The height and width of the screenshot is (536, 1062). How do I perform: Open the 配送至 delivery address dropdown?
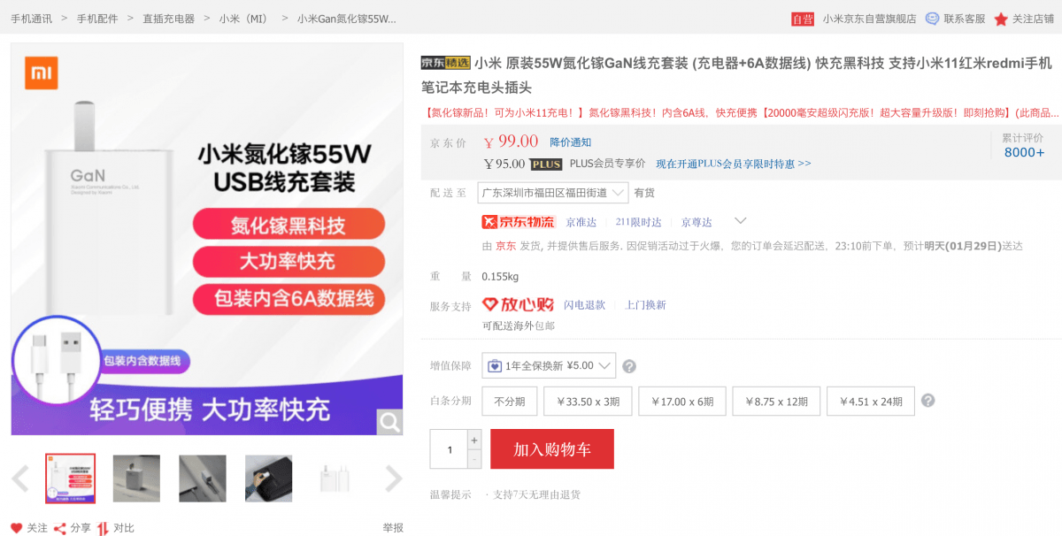point(552,193)
